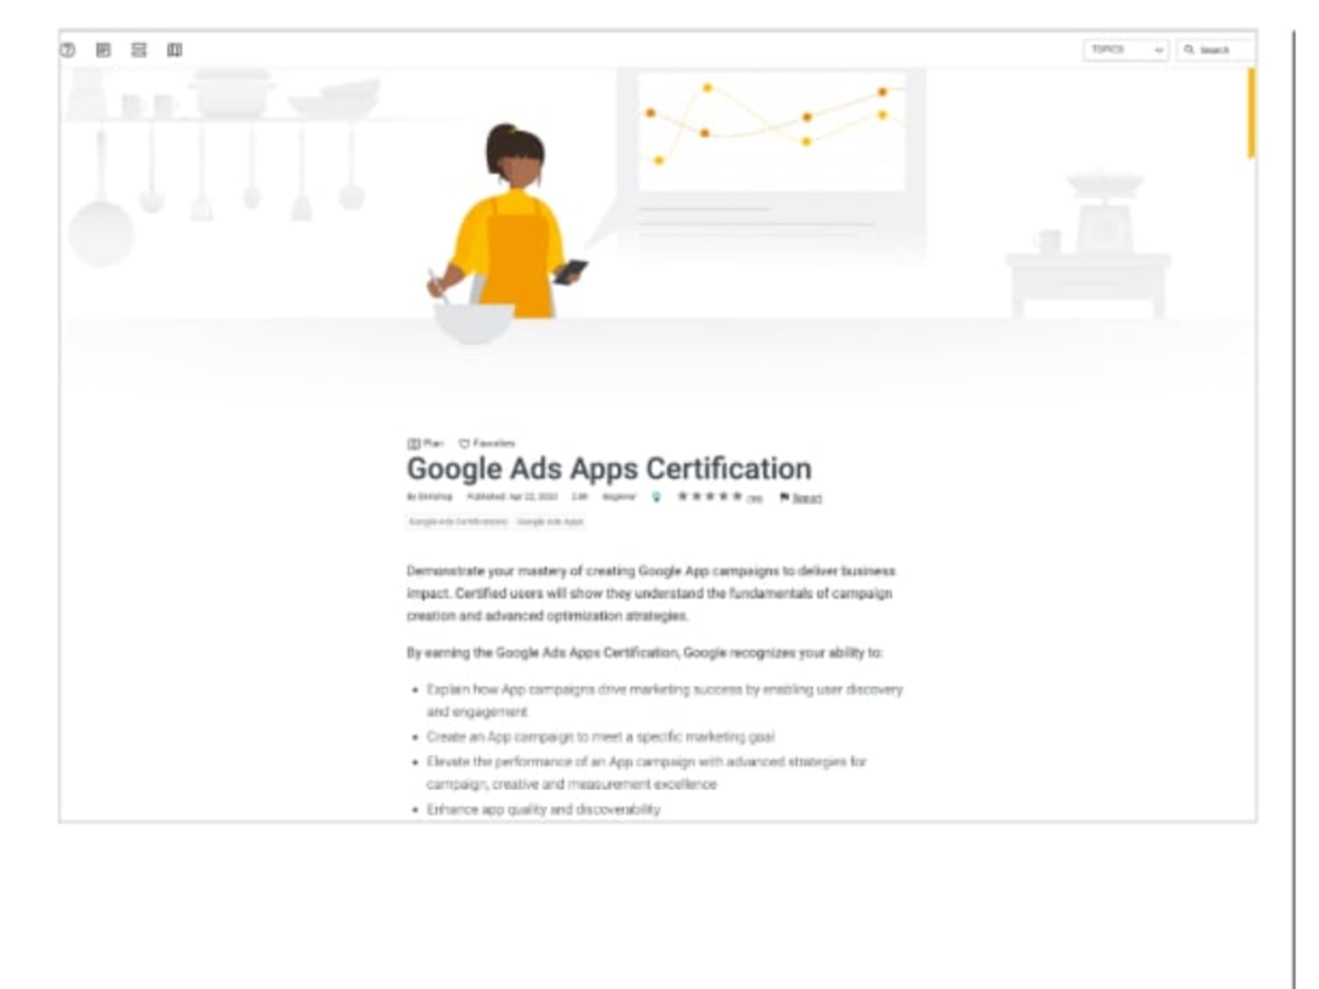Image resolution: width=1319 pixels, height=989 pixels.
Task: Click the woman chef illustration in the banner
Action: pyautogui.click(x=506, y=231)
